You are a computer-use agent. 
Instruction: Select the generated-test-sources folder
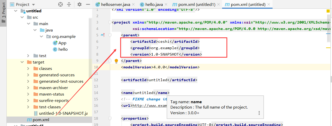pyautogui.click(x=61, y=81)
